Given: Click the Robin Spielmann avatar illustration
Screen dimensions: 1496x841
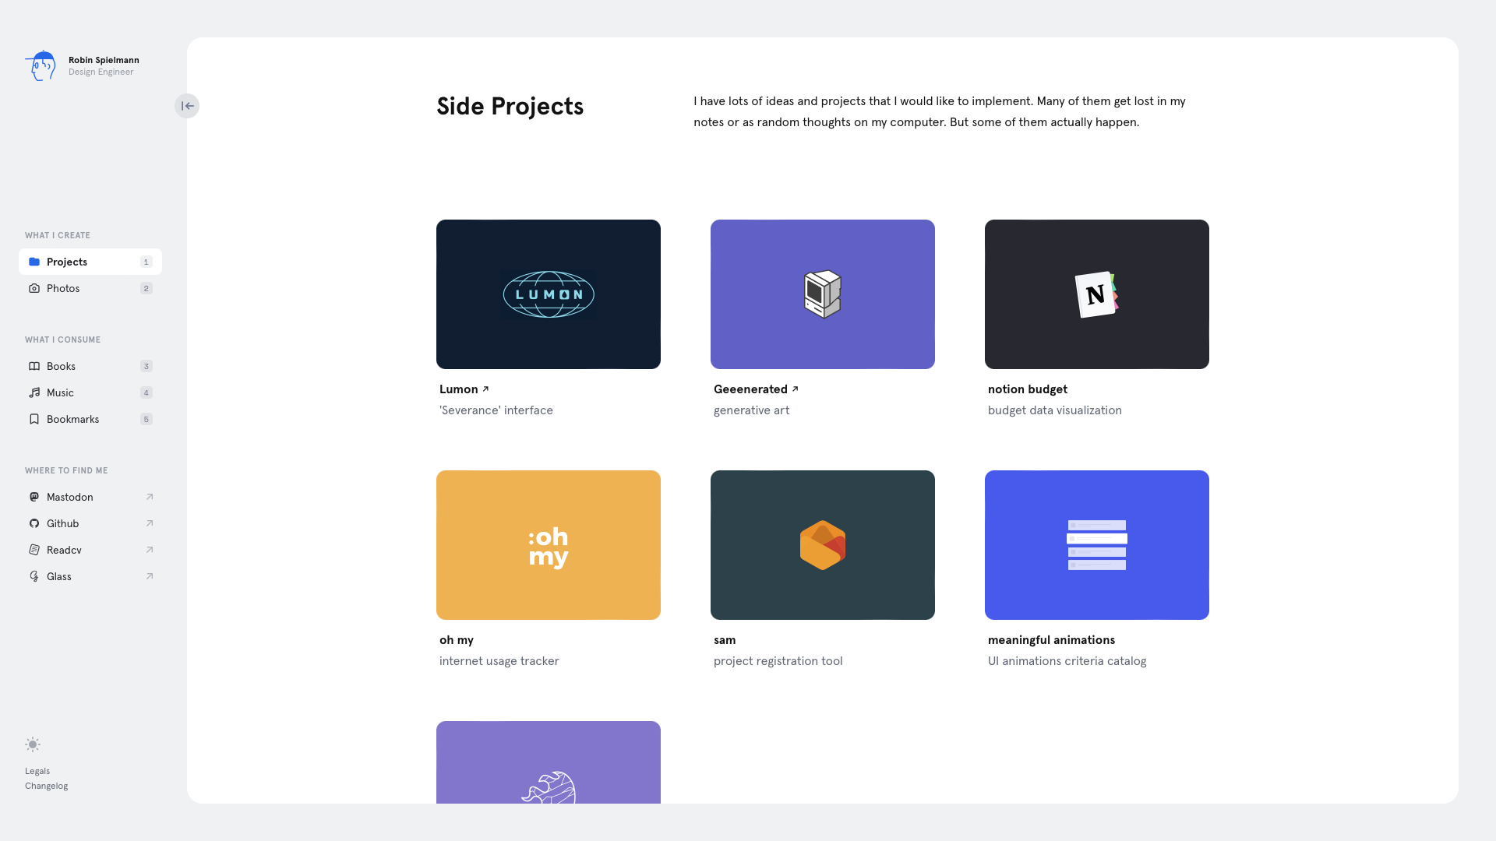Looking at the screenshot, I should coord(41,65).
